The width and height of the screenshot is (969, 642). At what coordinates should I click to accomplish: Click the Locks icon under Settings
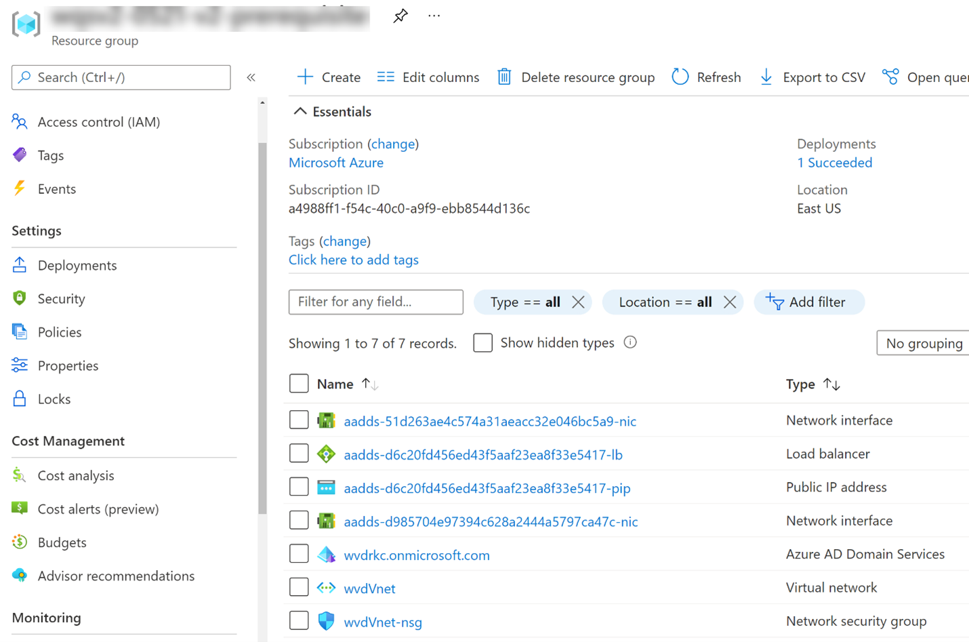(x=19, y=399)
